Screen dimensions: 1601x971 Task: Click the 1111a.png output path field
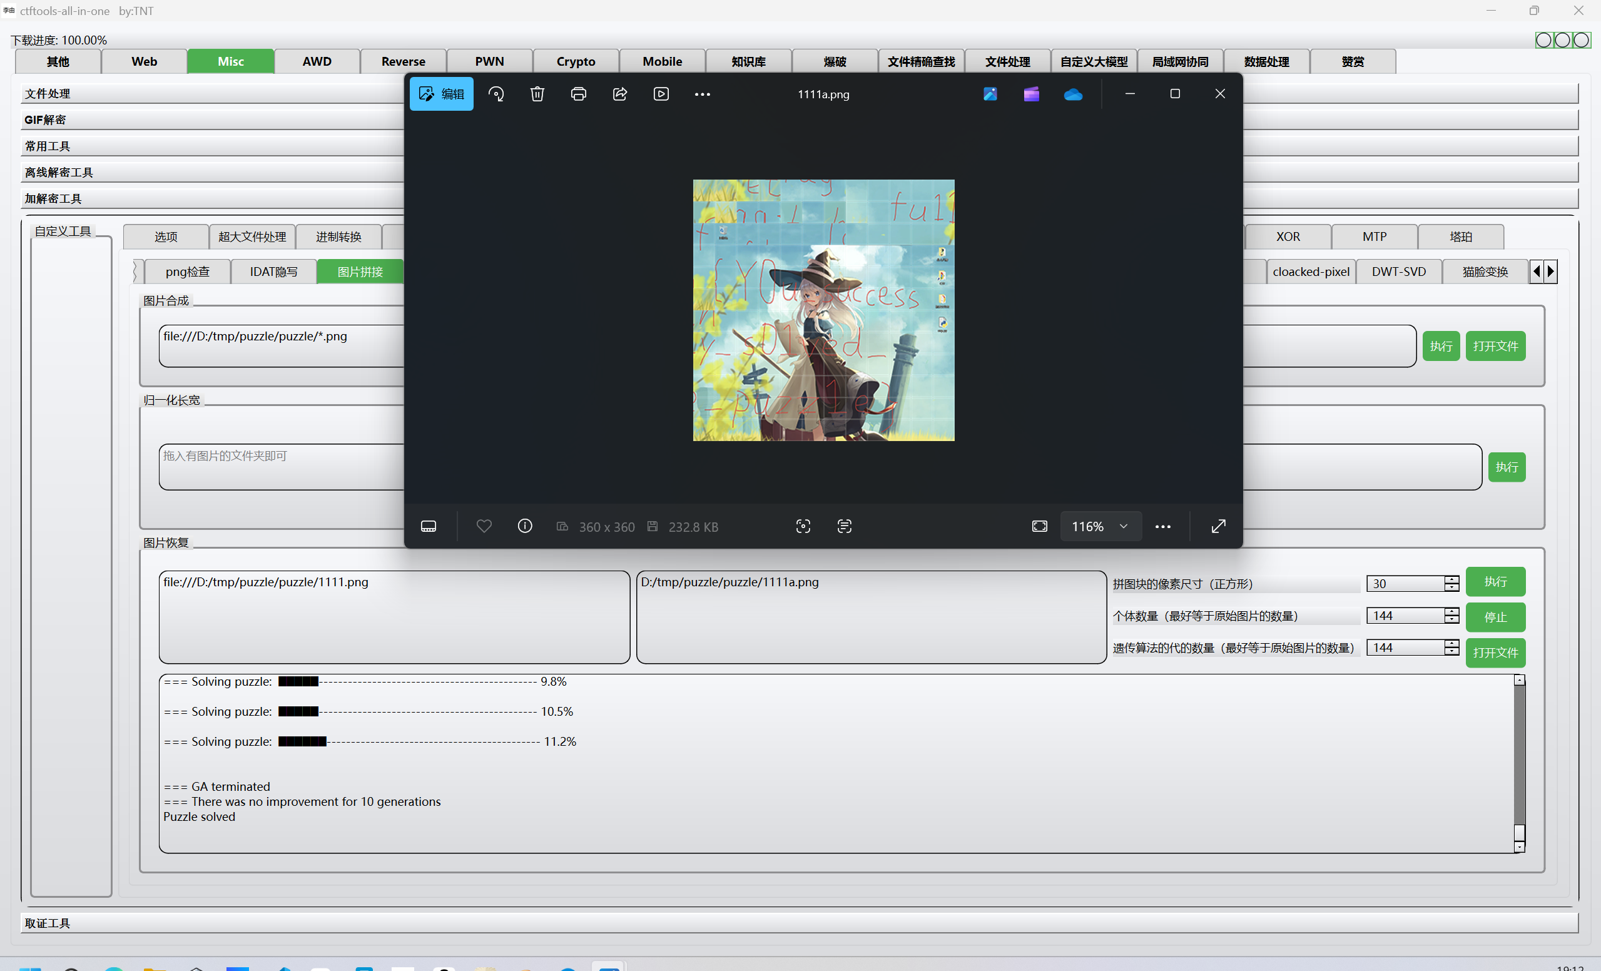pos(872,617)
